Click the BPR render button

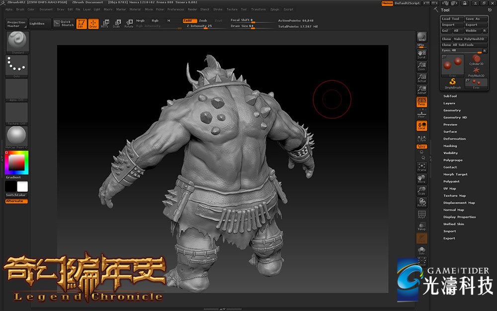[x=421, y=36]
